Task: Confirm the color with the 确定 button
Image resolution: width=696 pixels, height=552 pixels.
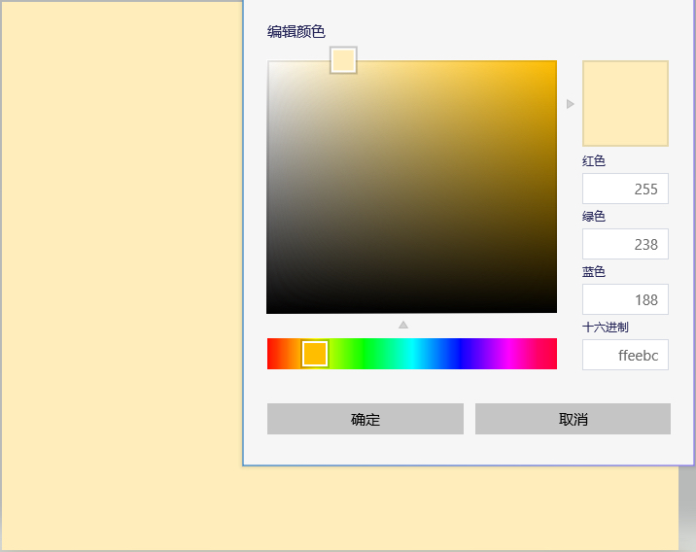Action: tap(365, 419)
